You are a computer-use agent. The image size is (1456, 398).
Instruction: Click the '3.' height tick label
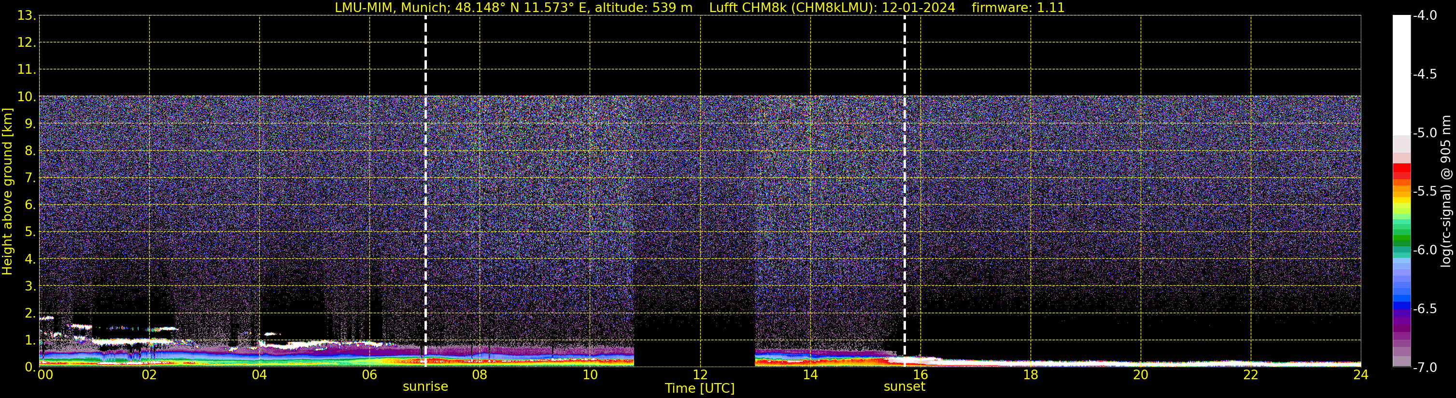pyautogui.click(x=30, y=286)
